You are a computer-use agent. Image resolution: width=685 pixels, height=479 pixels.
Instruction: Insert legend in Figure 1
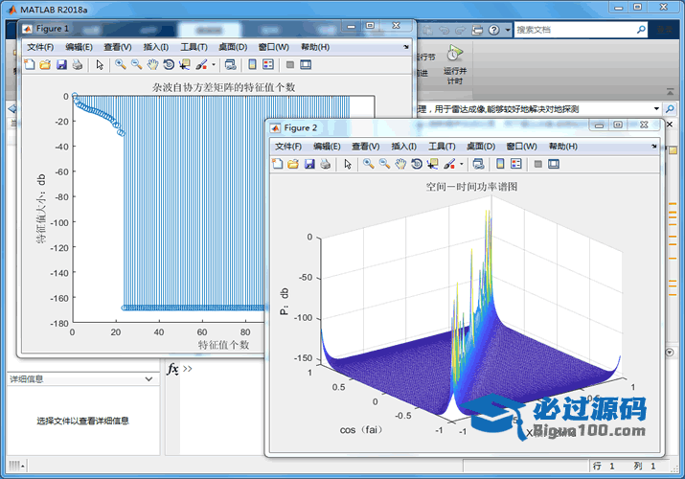coord(268,64)
